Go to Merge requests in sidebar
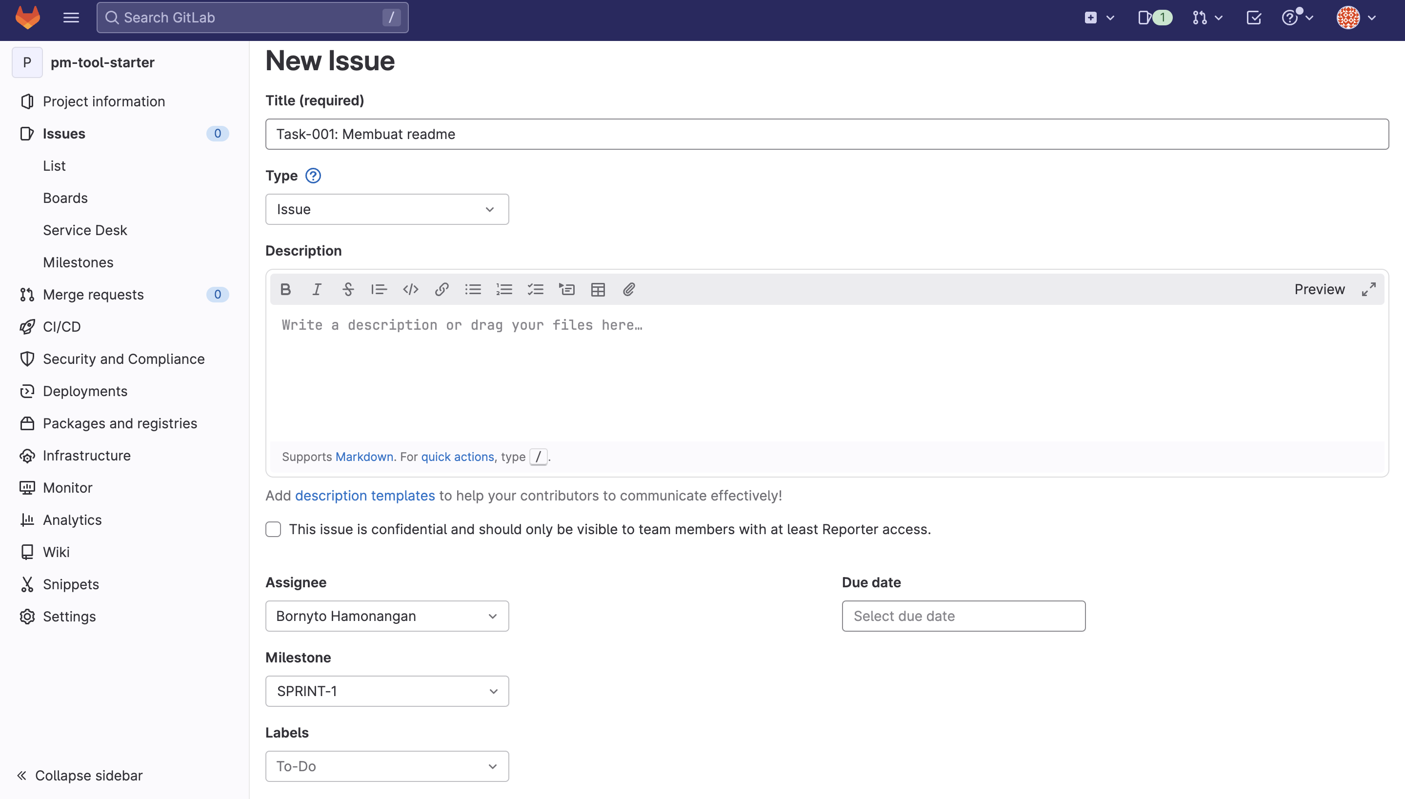 [x=93, y=295]
